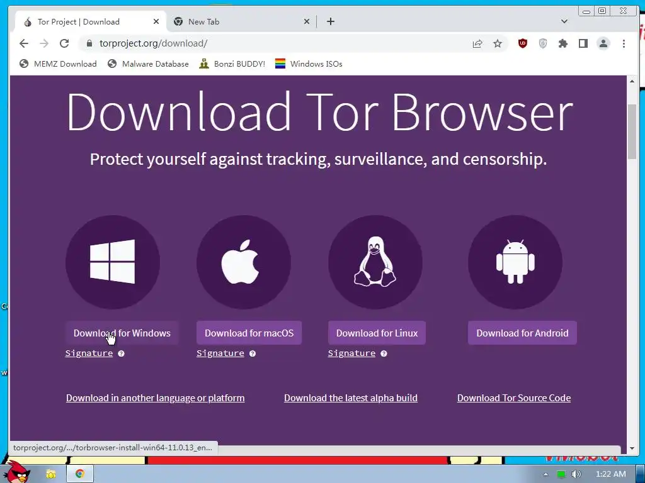The width and height of the screenshot is (645, 483).
Task: Click the browser back arrow
Action: tap(24, 43)
